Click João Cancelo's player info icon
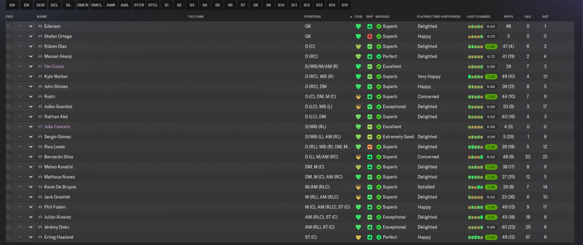583x245 pixels. coord(40,127)
